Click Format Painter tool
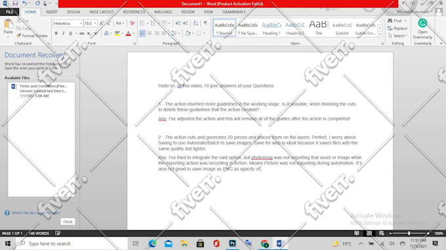Image resolution: width=446 pixels, height=250 pixels. [32, 36]
